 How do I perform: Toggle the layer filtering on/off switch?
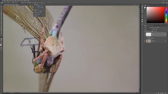pyautogui.click(x=159, y=27)
